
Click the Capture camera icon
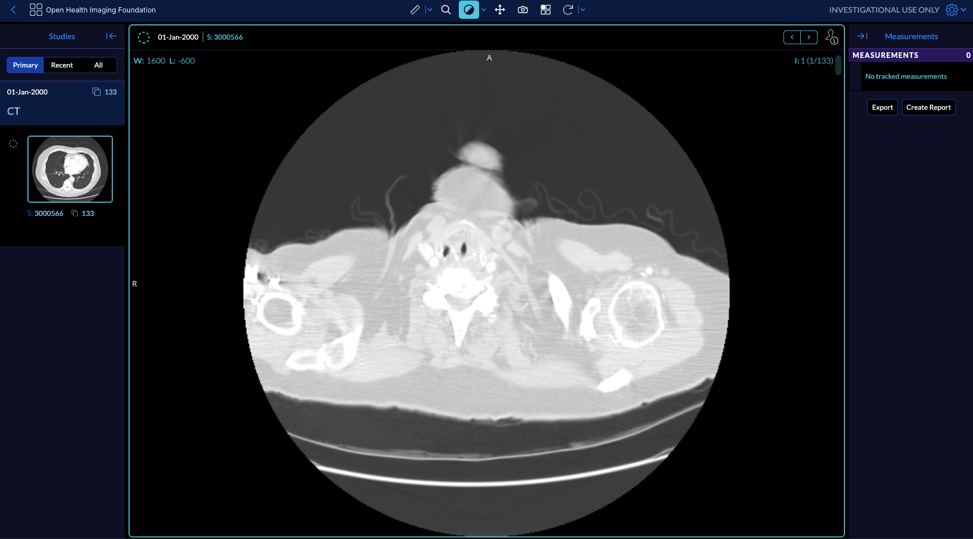tap(523, 10)
